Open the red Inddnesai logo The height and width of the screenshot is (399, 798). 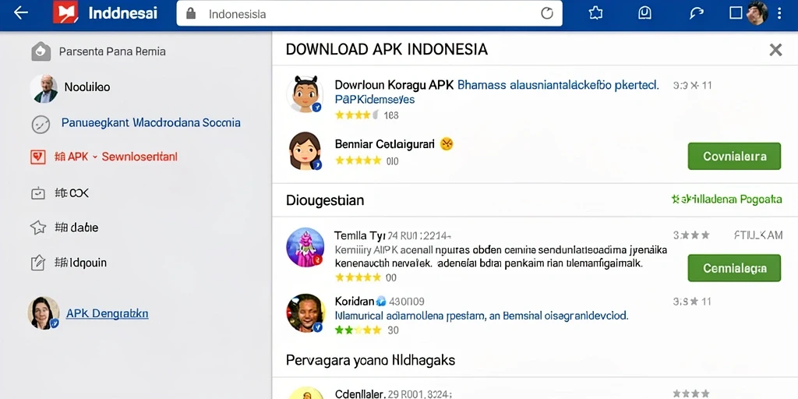tap(65, 12)
